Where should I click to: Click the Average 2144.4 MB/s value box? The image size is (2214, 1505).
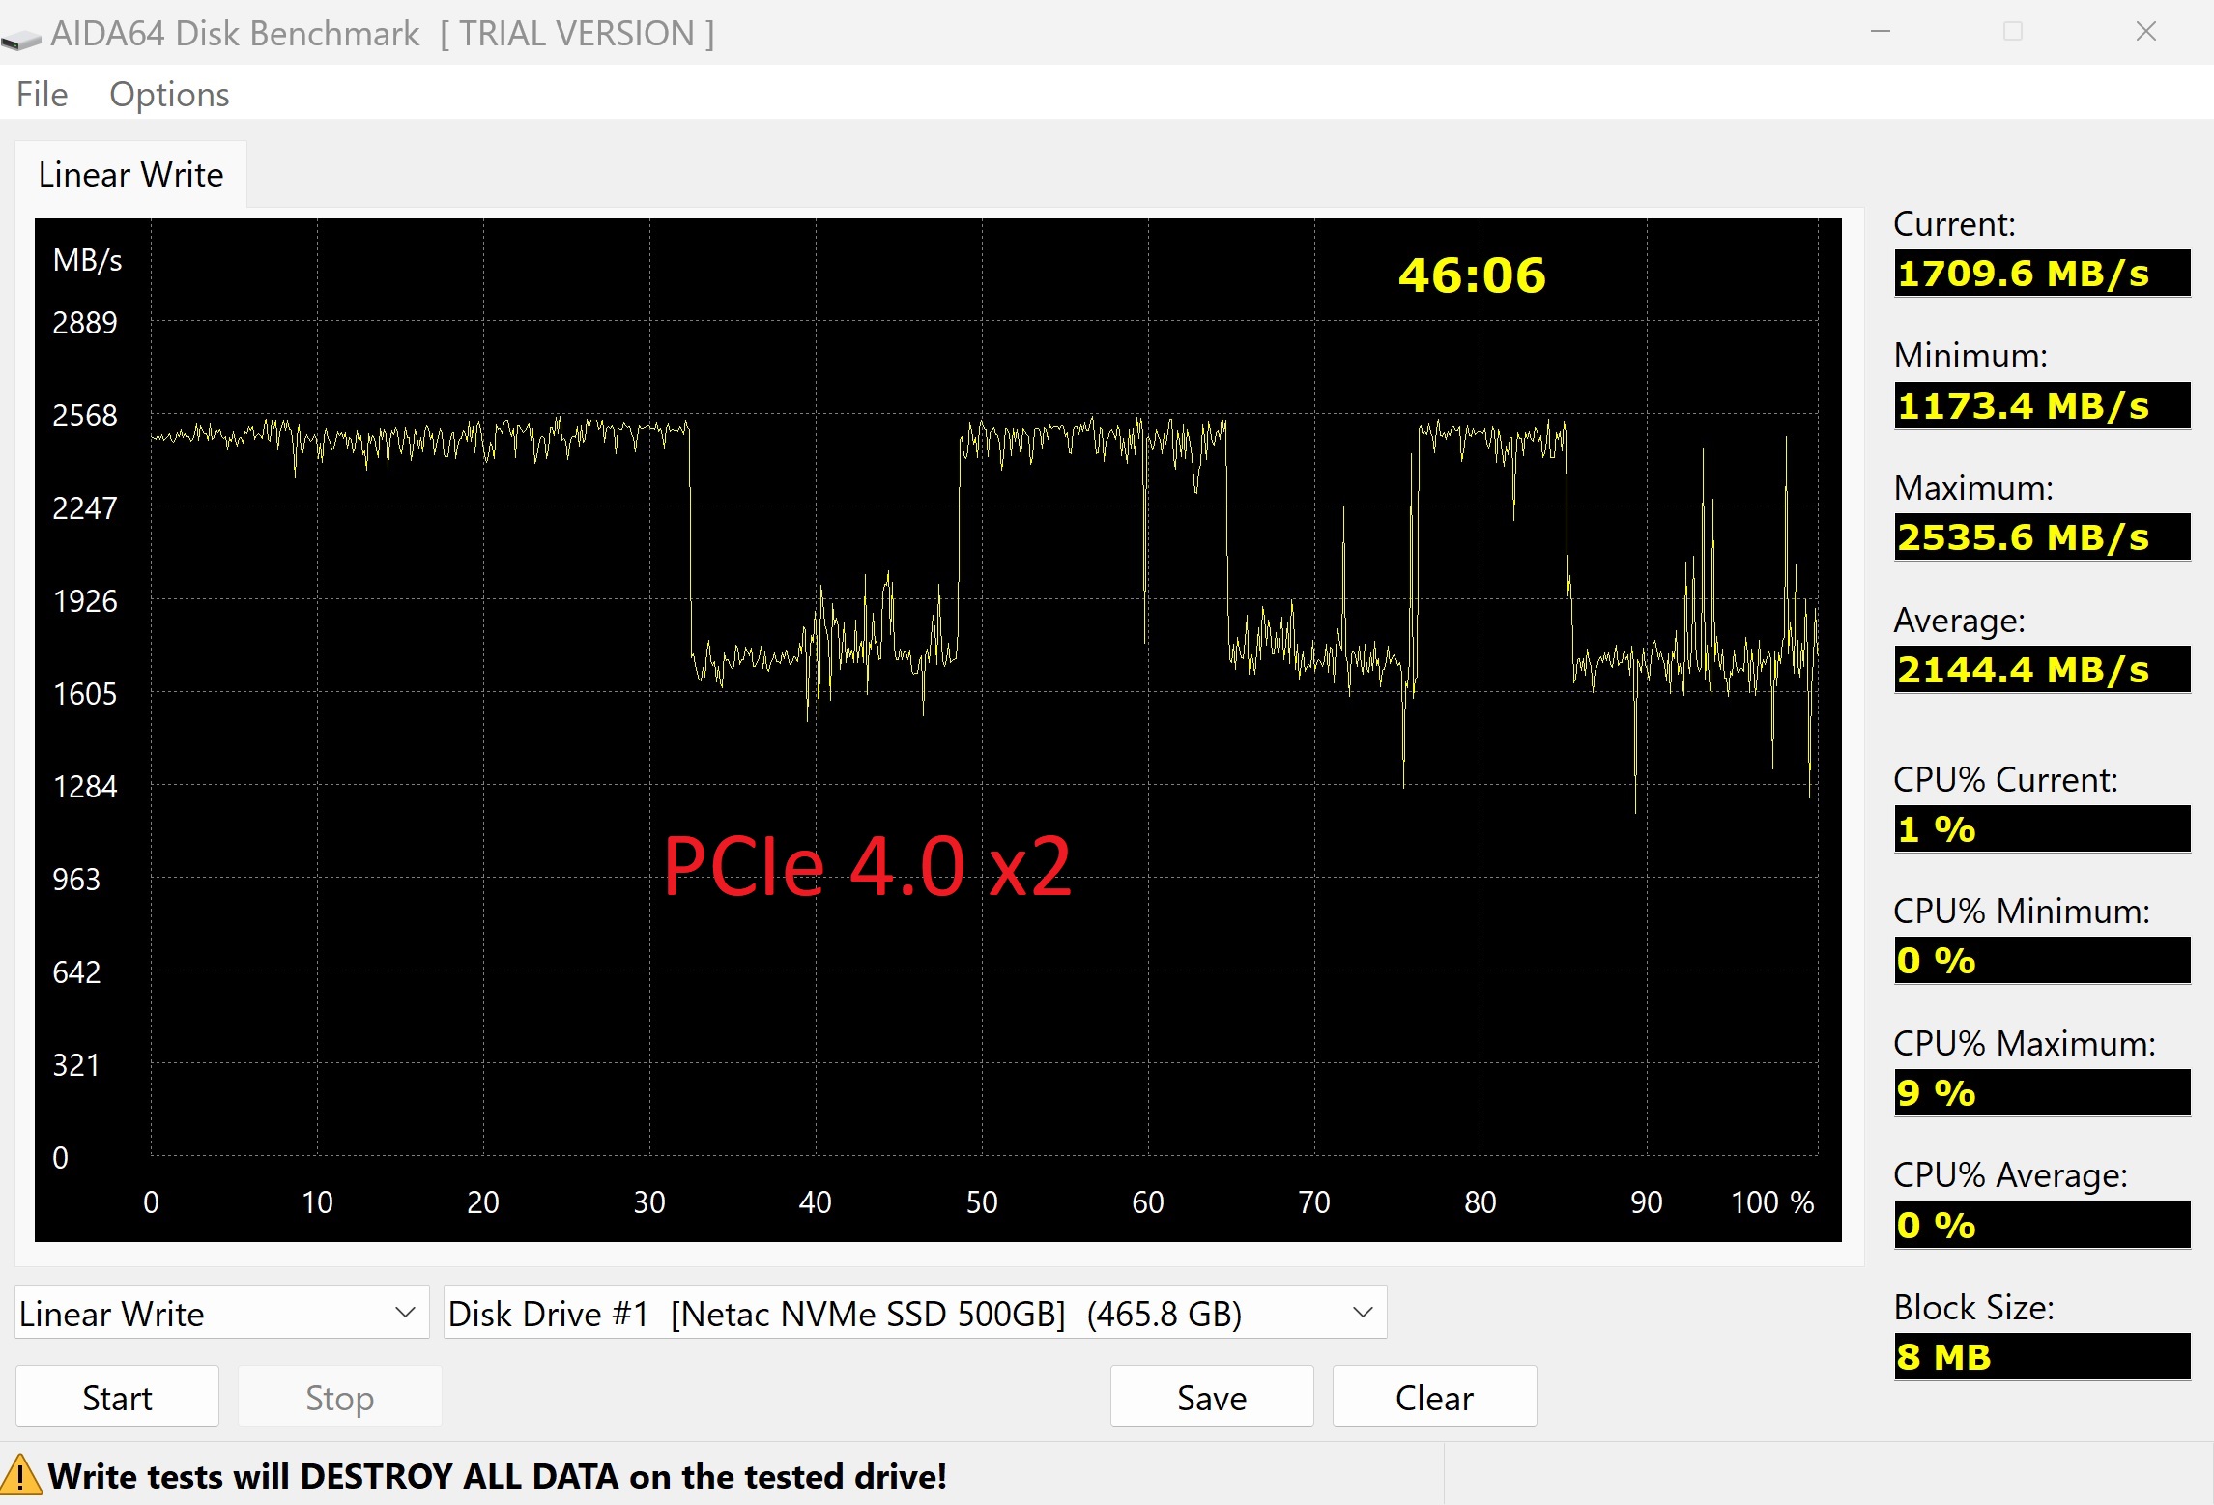tap(2040, 670)
